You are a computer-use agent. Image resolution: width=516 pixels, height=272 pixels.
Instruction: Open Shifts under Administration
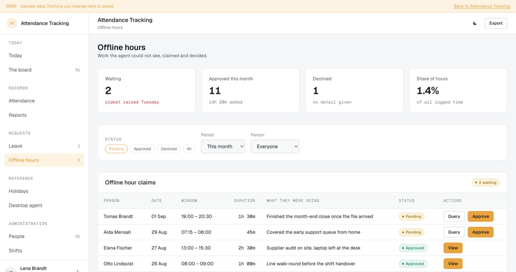[44, 251]
